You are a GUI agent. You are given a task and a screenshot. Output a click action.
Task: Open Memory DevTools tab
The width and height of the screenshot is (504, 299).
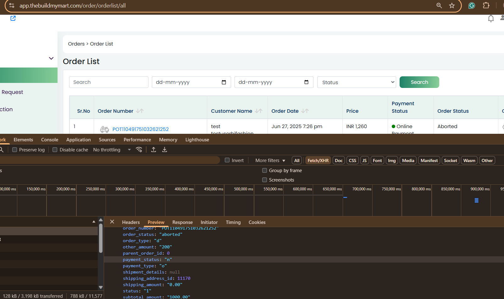(x=168, y=140)
